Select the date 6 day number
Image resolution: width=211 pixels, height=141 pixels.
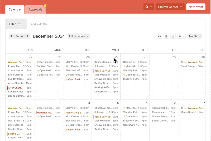(x=175, y=103)
